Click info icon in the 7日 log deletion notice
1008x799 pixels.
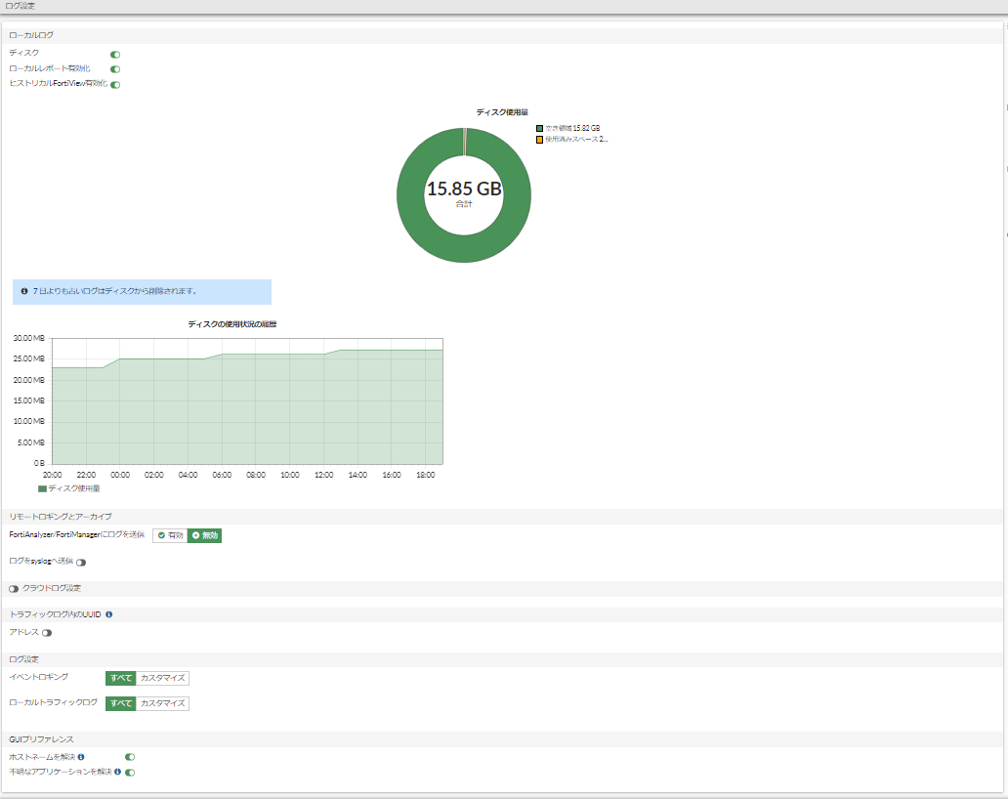point(24,291)
